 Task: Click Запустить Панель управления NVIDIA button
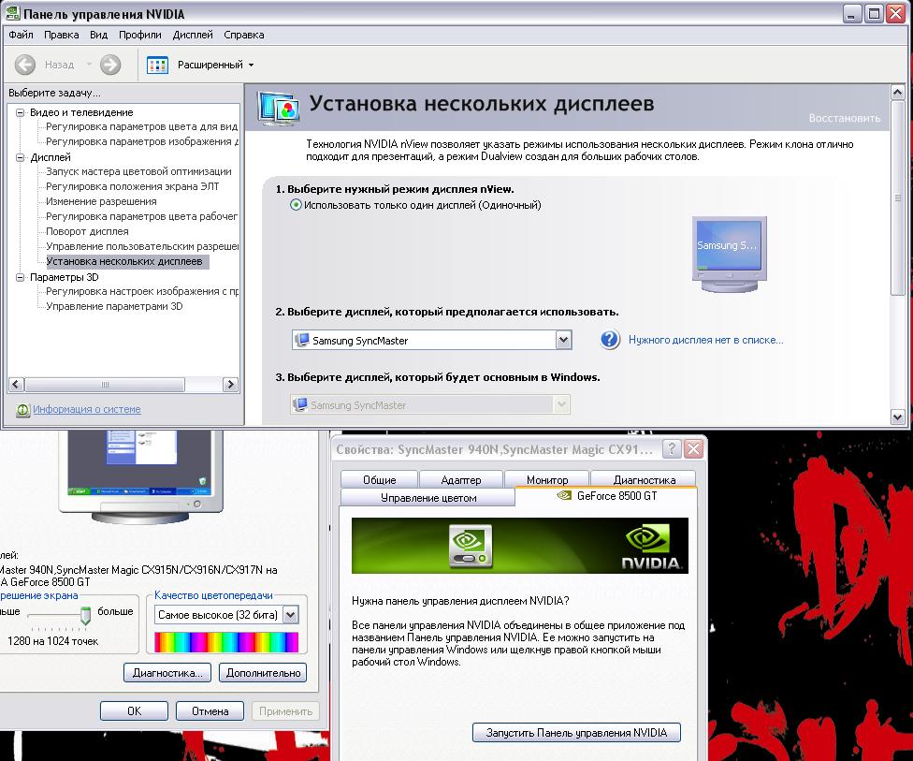point(576,733)
